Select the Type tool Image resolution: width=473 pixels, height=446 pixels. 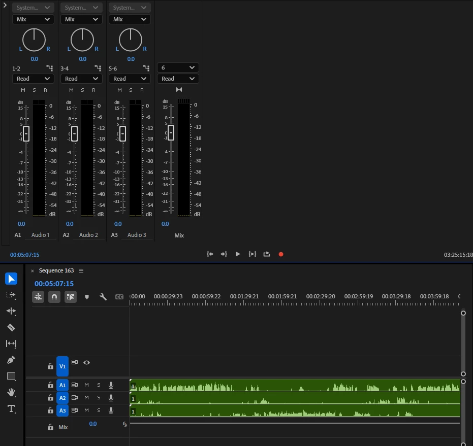pos(11,408)
